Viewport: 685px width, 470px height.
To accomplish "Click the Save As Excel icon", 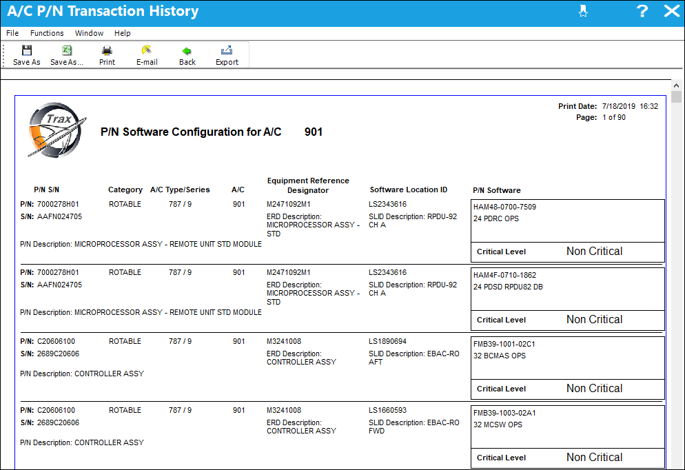I will [66, 50].
